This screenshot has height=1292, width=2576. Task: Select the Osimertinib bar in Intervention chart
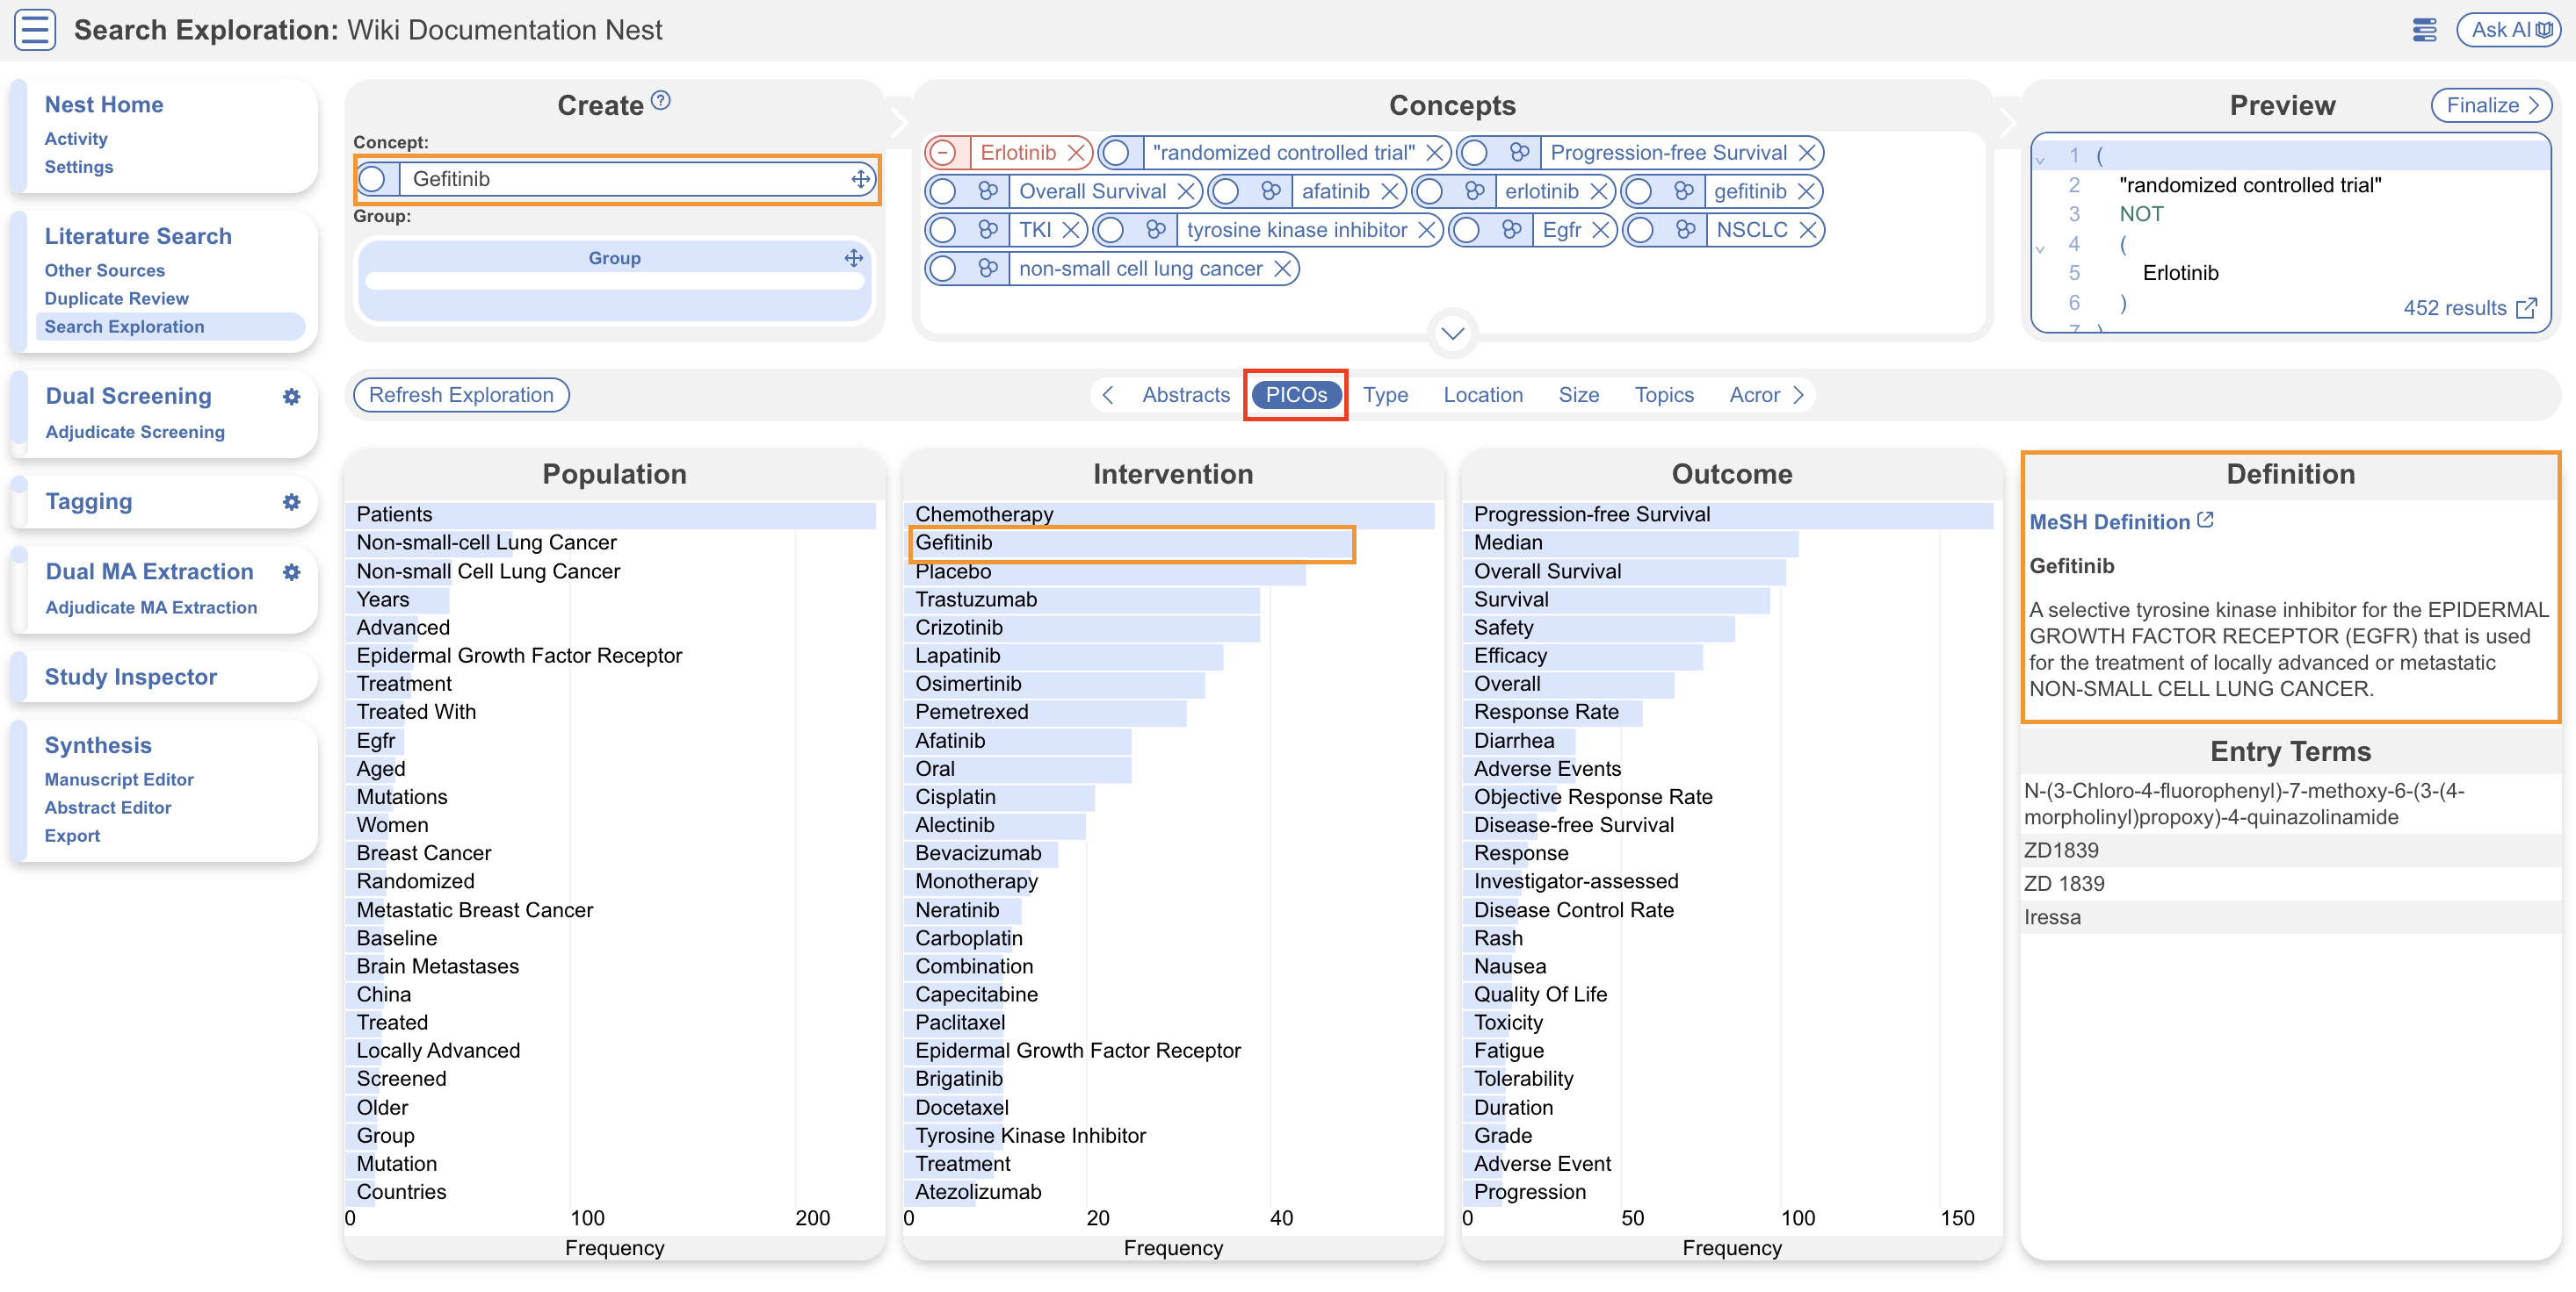1055,685
